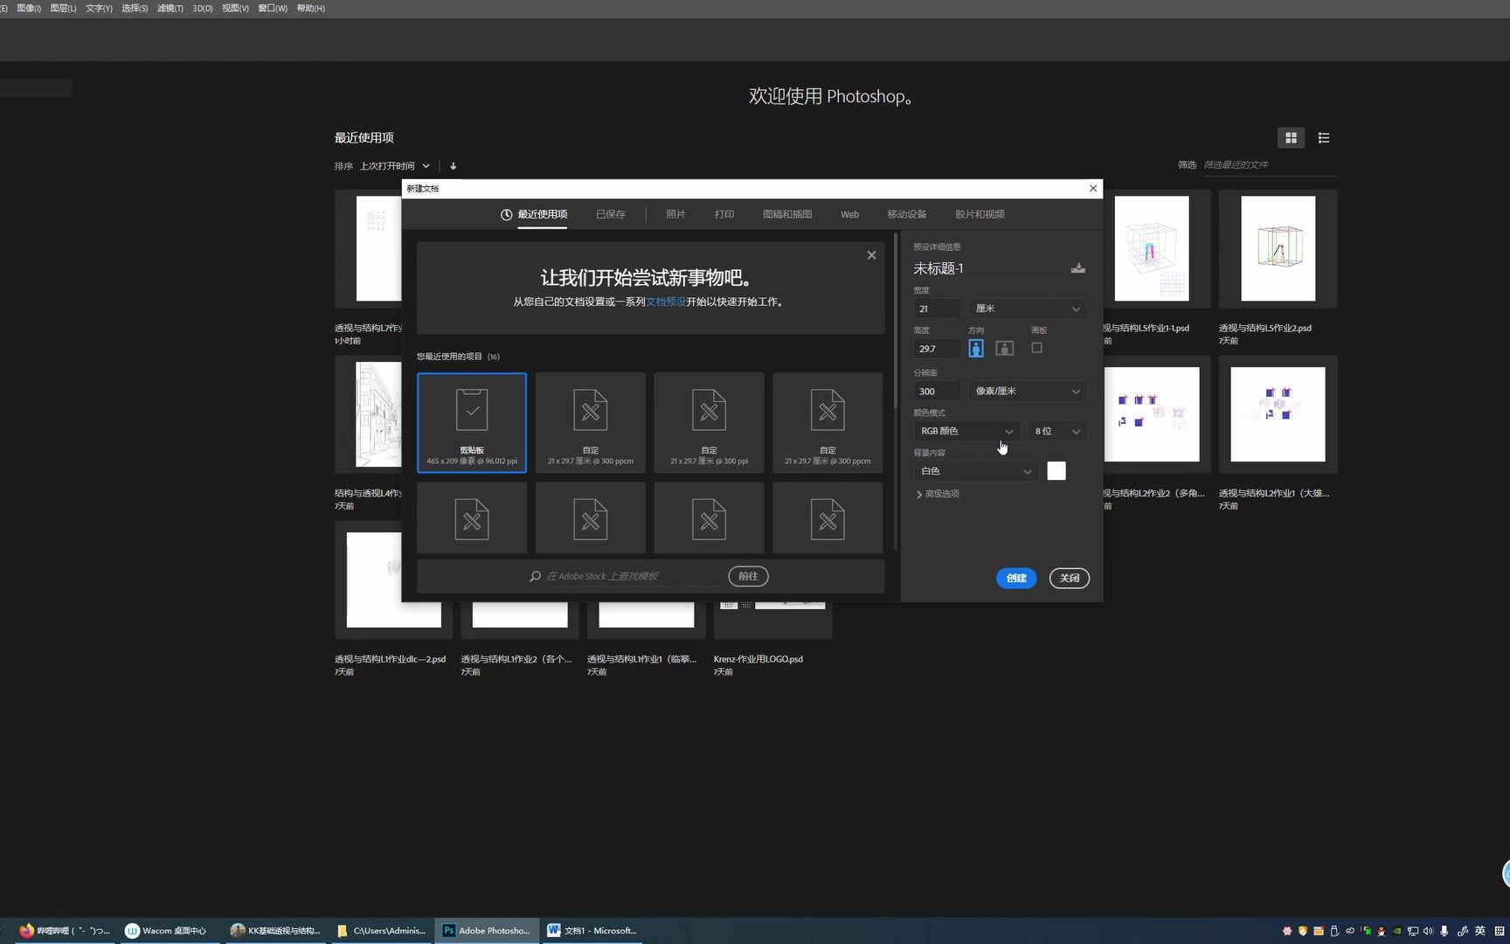Switch to Firefox 哔哩哔哩 taskbar window
The height and width of the screenshot is (944, 1510).
(64, 931)
